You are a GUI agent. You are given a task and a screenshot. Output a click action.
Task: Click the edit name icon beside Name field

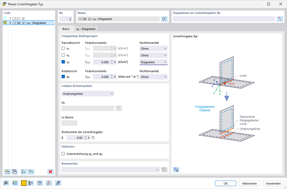[x=164, y=19]
